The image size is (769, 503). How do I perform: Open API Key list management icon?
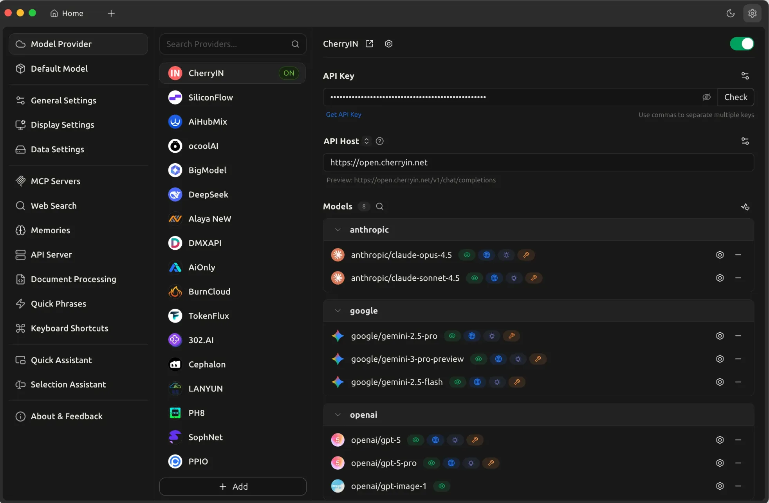tap(745, 76)
